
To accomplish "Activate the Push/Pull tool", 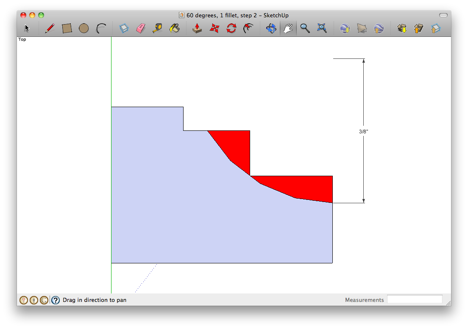I will (197, 28).
